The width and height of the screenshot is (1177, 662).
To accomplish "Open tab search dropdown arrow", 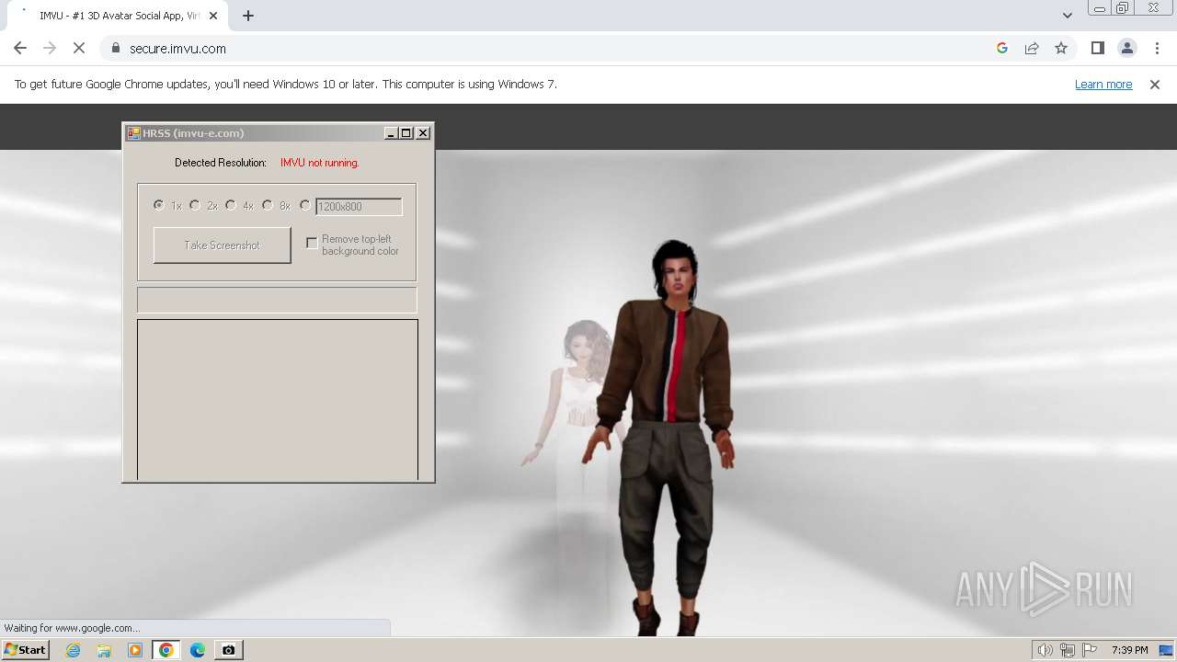I will coord(1068,16).
